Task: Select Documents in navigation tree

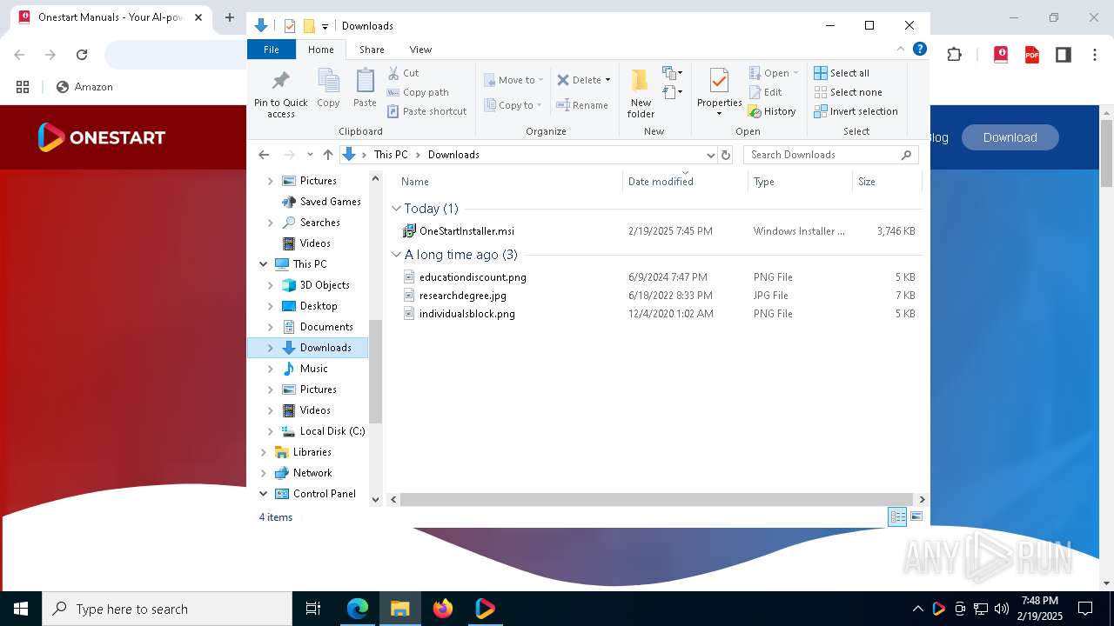Action: point(326,327)
